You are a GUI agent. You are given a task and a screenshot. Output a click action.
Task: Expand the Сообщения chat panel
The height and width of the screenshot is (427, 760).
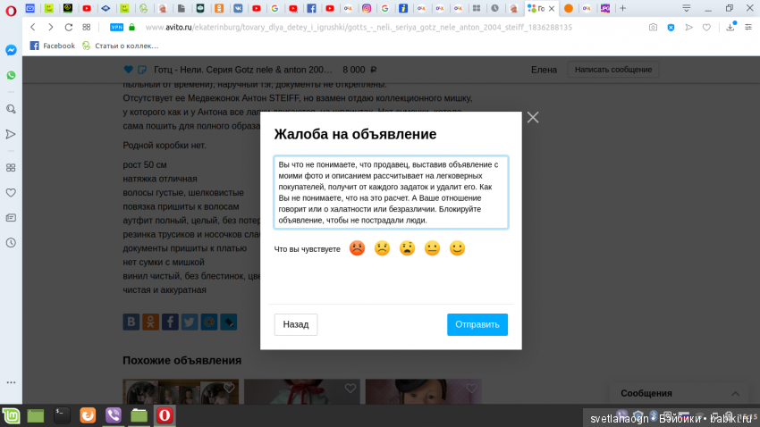click(x=735, y=393)
